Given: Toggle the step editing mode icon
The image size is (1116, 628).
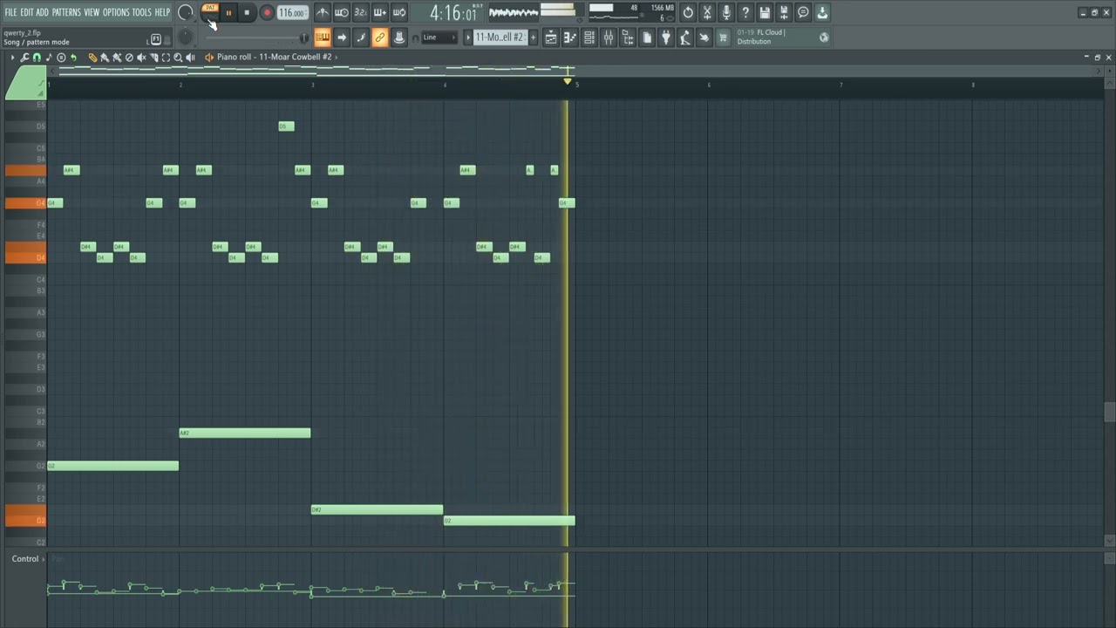Looking at the screenshot, I should [360, 38].
